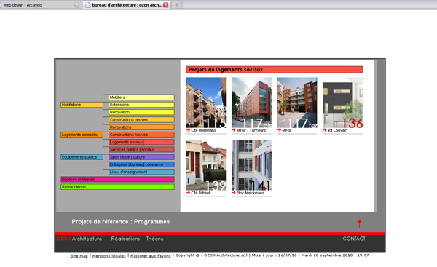Open a new browser tab
The height and width of the screenshot is (267, 437).
177,5
